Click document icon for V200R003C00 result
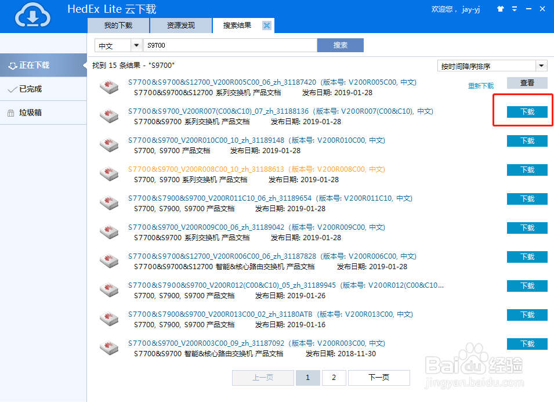 109,347
